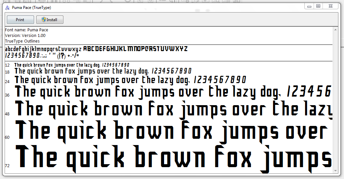Click the uppercase ABCDEFG alphabet sample
Viewport: 344px width, 179px height.
(x=135, y=49)
